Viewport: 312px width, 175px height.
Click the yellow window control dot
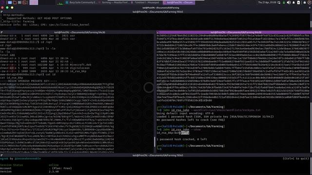(x=12, y=8)
